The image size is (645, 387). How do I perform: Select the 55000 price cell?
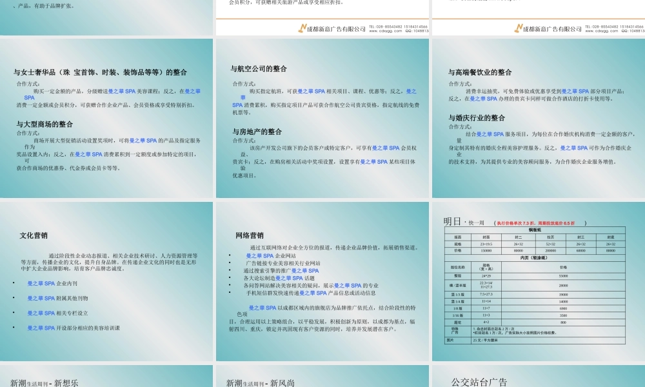564,276
